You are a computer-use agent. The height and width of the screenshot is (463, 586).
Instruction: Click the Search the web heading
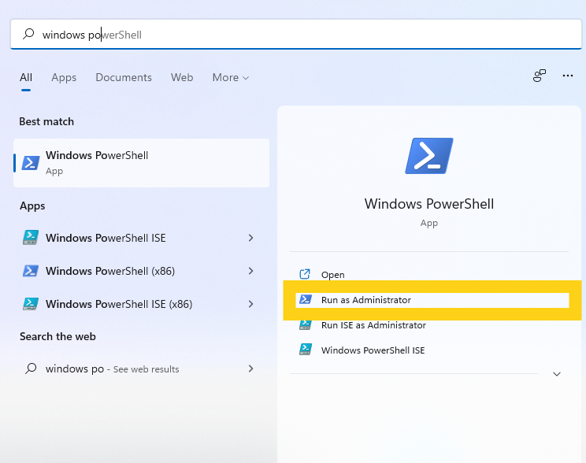click(x=58, y=337)
